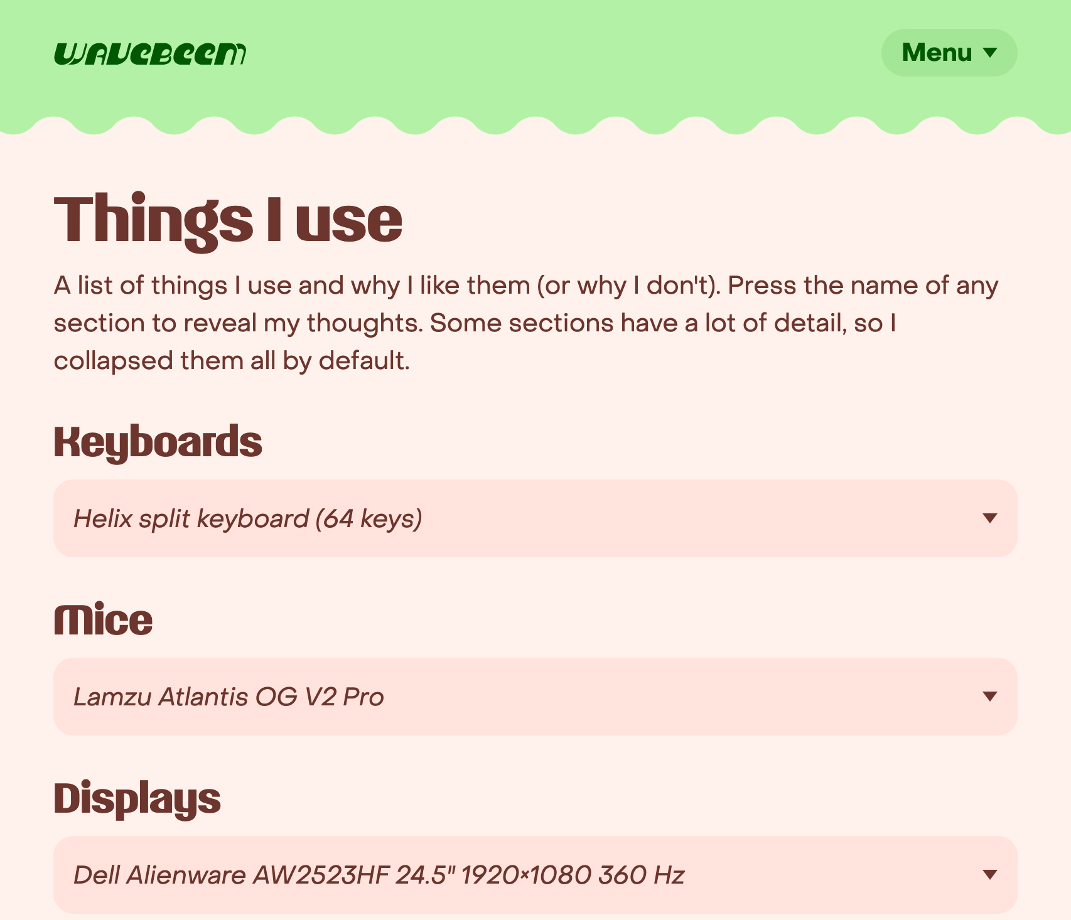1071x920 pixels.
Task: Click the Displays section heading
Action: (137, 799)
